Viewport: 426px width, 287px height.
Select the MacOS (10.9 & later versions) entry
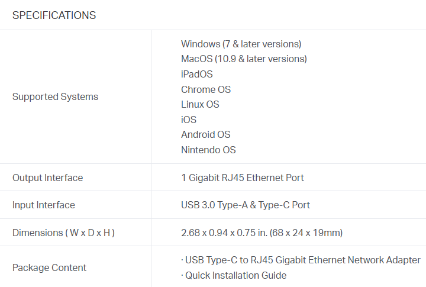coord(244,59)
